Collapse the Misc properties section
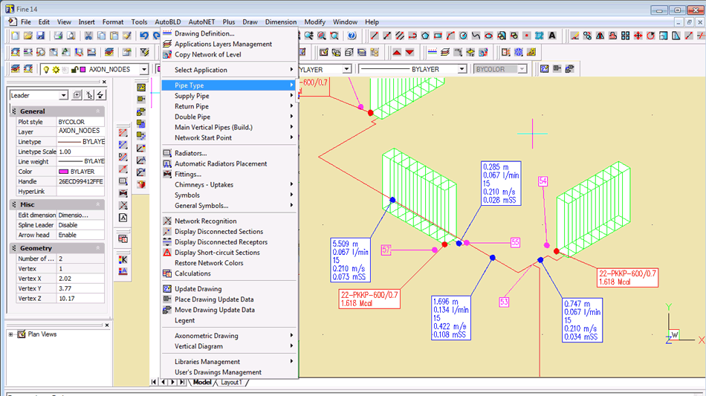Image resolution: width=706 pixels, height=396 pixels. point(97,204)
